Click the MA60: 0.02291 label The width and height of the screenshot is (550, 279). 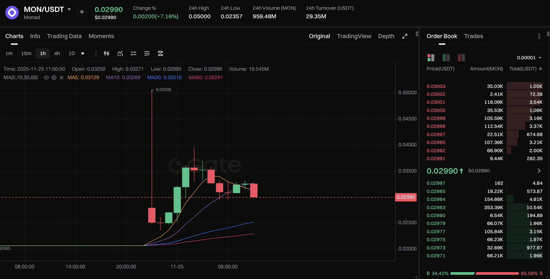click(205, 78)
